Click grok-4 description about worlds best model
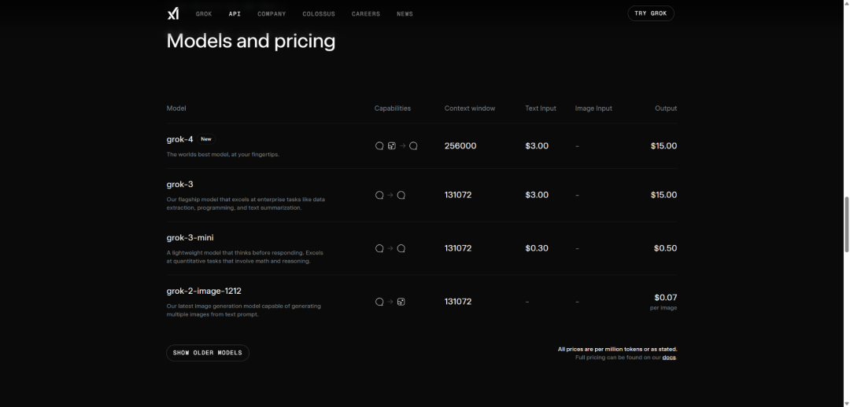This screenshot has height=407, width=850. [223, 154]
